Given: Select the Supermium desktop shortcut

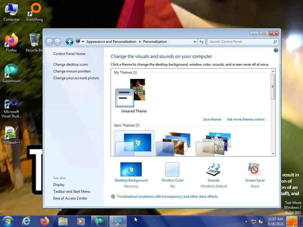Looking at the screenshot, I should [x=12, y=74].
